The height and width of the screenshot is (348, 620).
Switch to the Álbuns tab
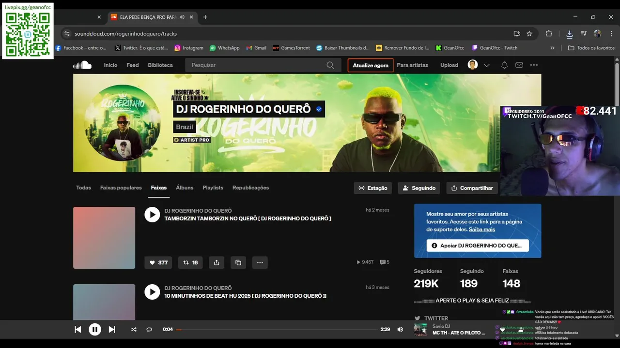tap(185, 188)
